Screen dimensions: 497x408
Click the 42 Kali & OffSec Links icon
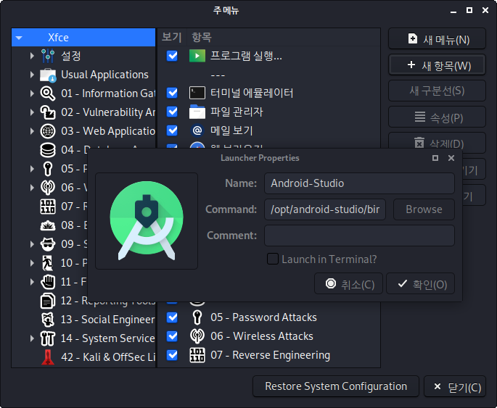[48, 357]
